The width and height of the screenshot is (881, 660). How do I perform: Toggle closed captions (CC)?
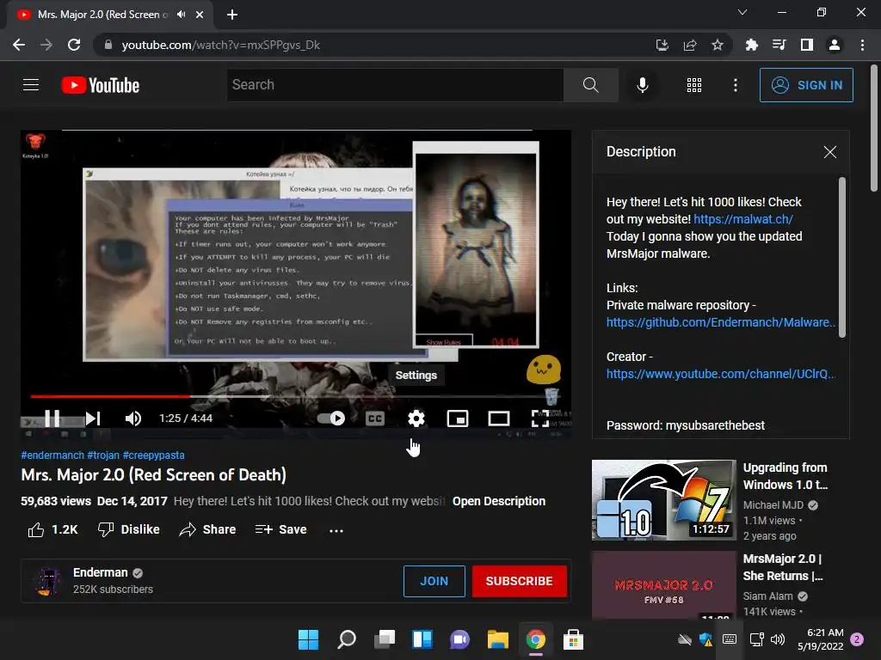tap(375, 419)
